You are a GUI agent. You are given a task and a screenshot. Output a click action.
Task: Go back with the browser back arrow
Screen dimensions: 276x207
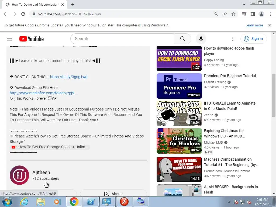point(6,14)
